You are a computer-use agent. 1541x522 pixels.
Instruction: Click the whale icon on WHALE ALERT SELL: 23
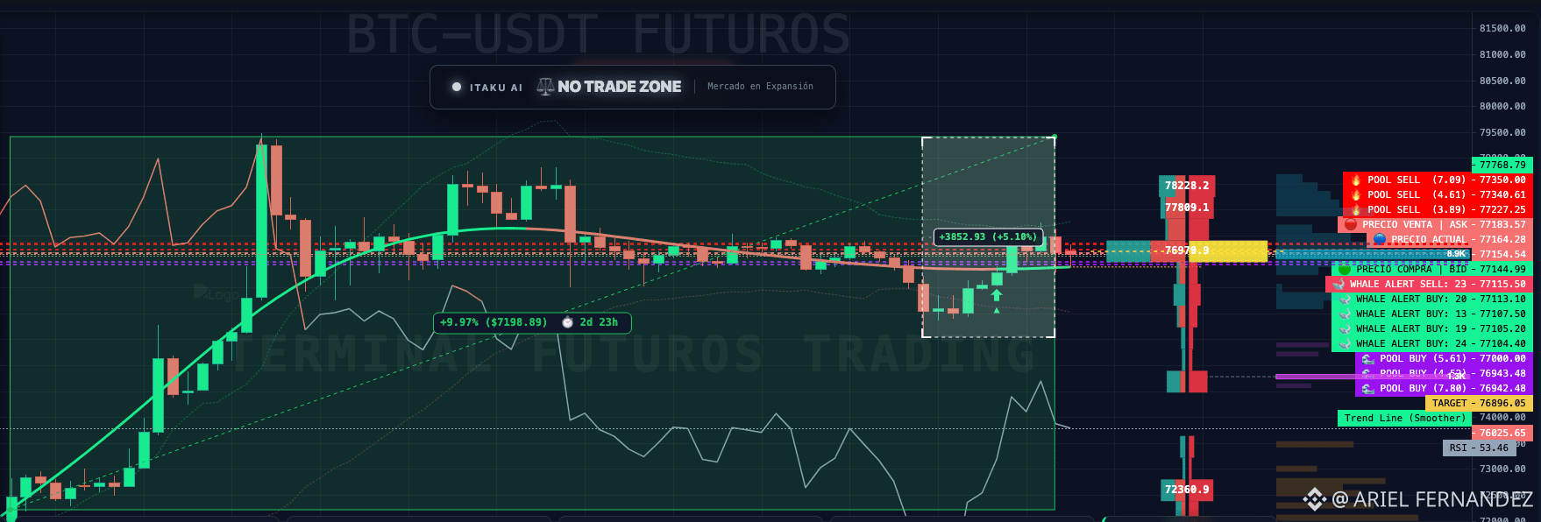pos(1339,284)
